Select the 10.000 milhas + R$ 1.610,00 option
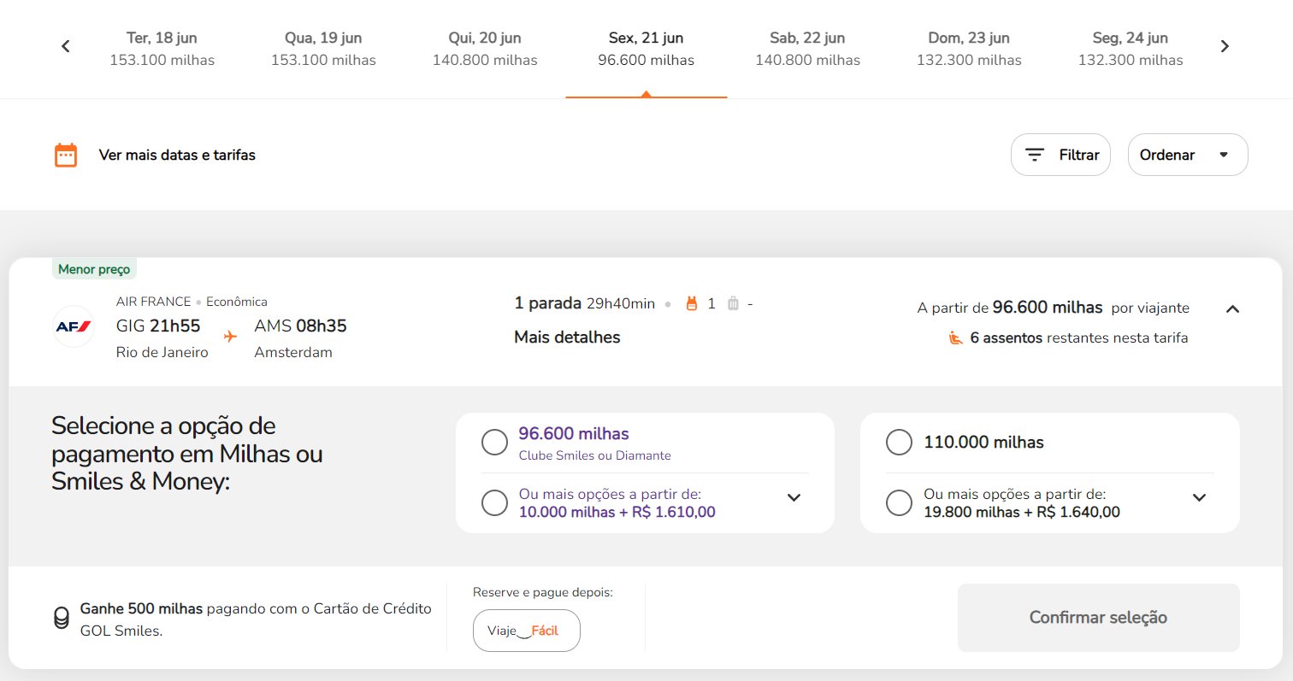Viewport: 1293px width, 681px height. pos(494,502)
